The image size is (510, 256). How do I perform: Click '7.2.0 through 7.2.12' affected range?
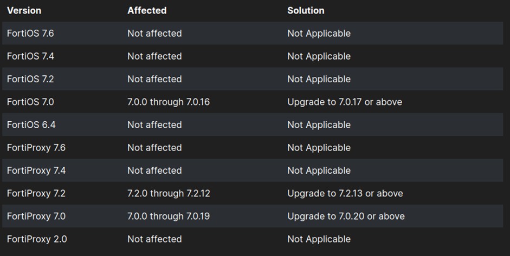168,193
